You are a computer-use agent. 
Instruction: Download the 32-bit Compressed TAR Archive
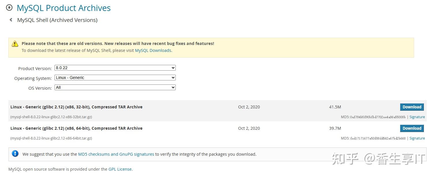click(x=412, y=107)
